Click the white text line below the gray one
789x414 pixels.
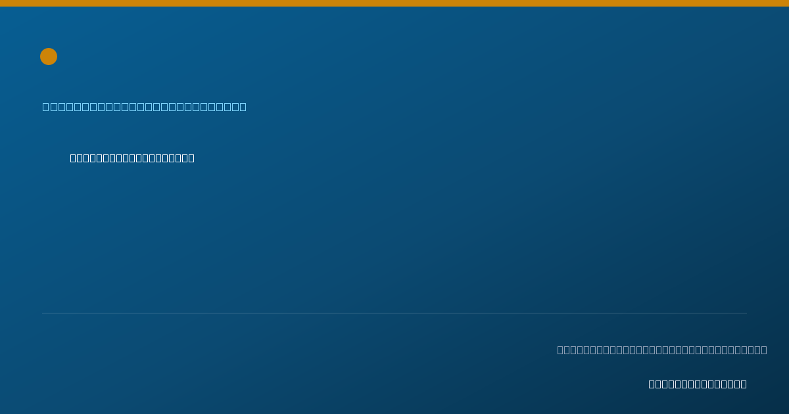[698, 384]
